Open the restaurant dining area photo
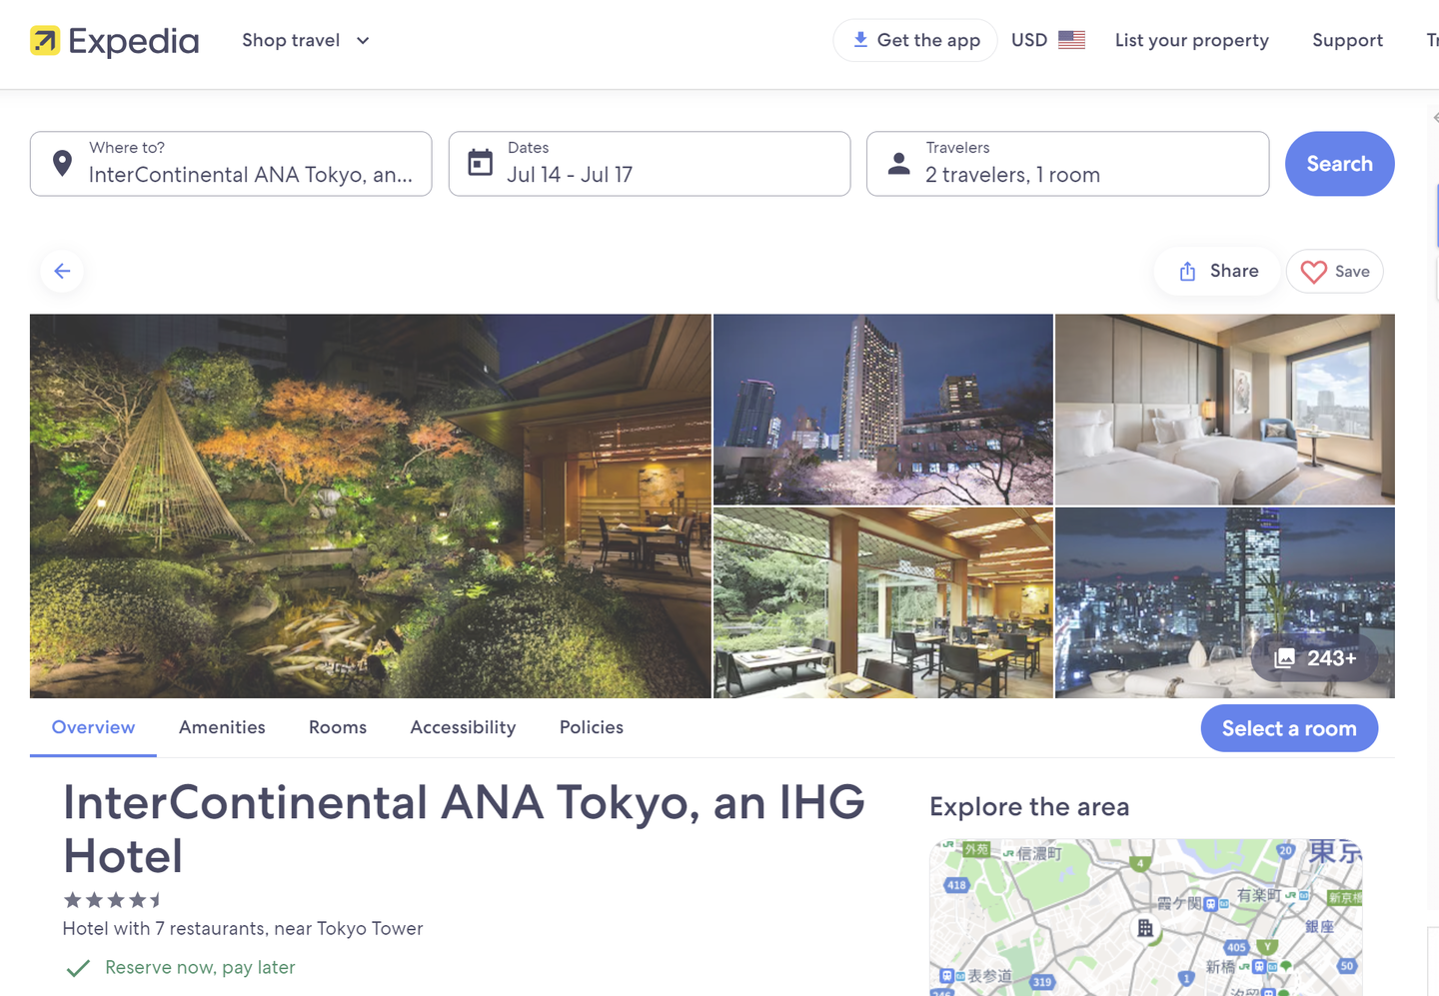 883,602
